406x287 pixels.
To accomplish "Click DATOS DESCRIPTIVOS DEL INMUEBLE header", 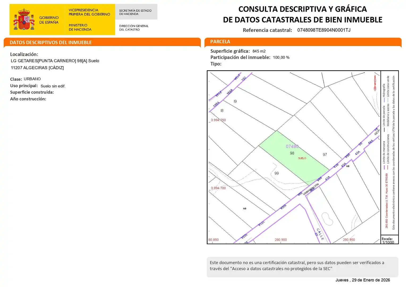I will [x=51, y=43].
